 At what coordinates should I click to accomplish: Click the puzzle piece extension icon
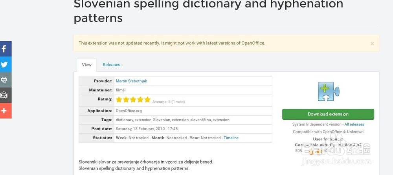click(328, 91)
